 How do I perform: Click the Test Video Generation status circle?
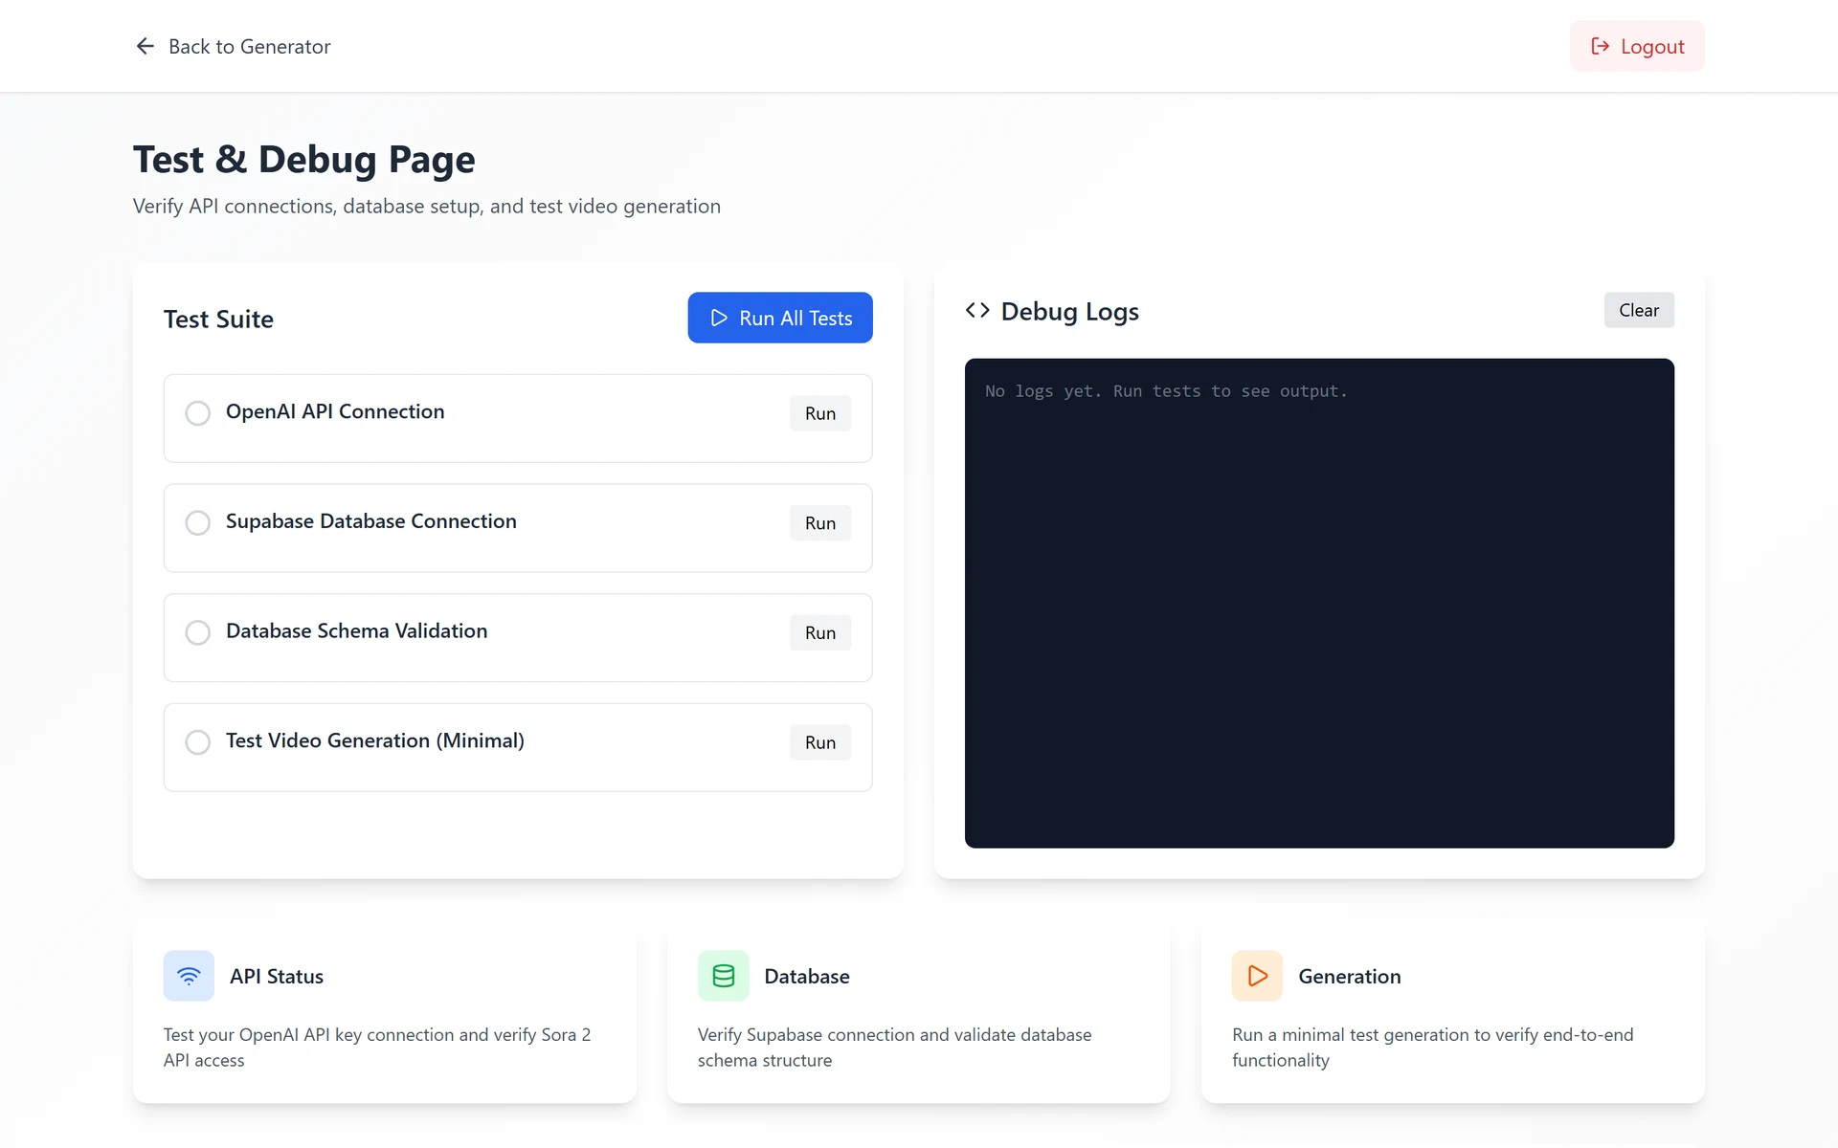pos(198,742)
